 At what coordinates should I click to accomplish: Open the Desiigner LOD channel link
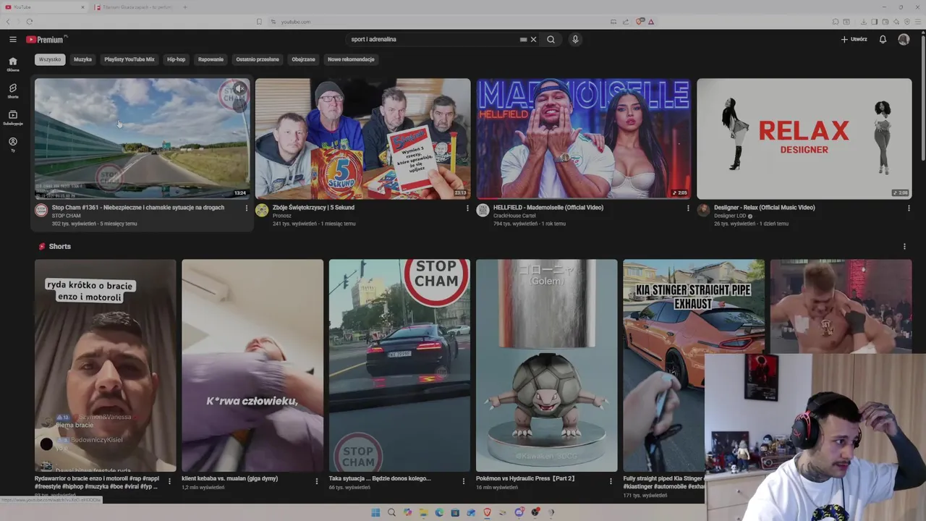pos(730,216)
